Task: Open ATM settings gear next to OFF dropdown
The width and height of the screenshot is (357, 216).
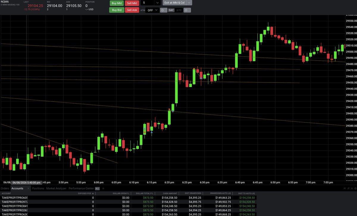Action: [x=164, y=10]
